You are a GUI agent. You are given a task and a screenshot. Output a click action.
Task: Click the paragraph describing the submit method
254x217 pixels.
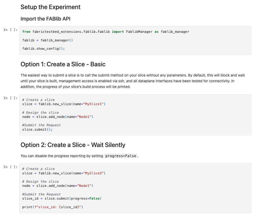click(132, 81)
